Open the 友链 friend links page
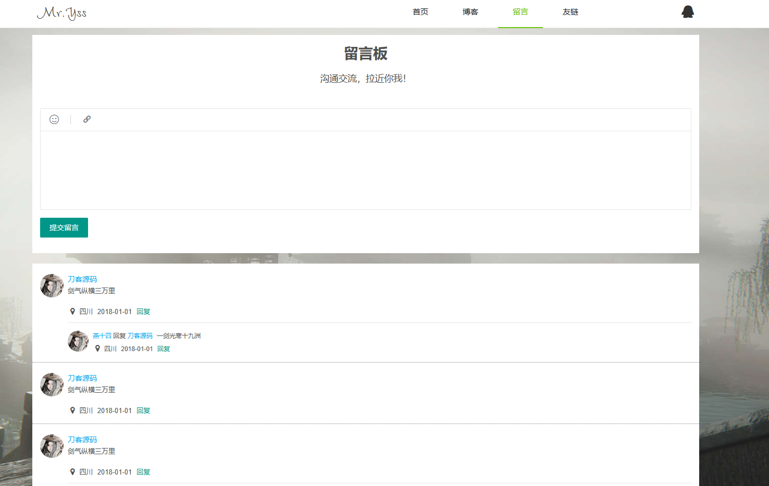The width and height of the screenshot is (769, 486). (570, 12)
